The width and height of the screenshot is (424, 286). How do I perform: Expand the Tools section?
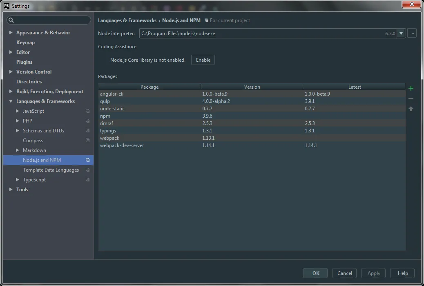[11, 190]
